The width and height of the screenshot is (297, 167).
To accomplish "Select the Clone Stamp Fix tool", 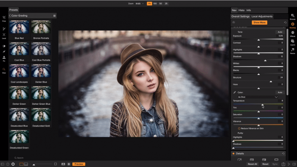I will (x=4, y=58).
